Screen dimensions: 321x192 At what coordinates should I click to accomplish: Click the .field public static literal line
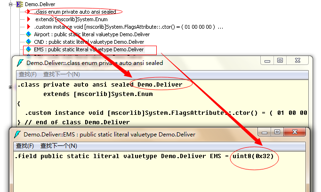(x=144, y=156)
